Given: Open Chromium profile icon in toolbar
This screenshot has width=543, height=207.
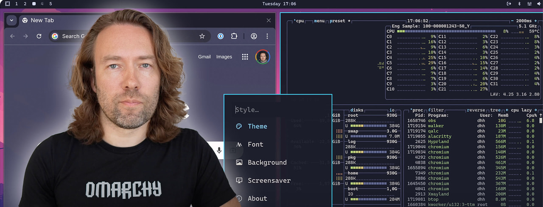Looking at the screenshot, I should point(254,36).
